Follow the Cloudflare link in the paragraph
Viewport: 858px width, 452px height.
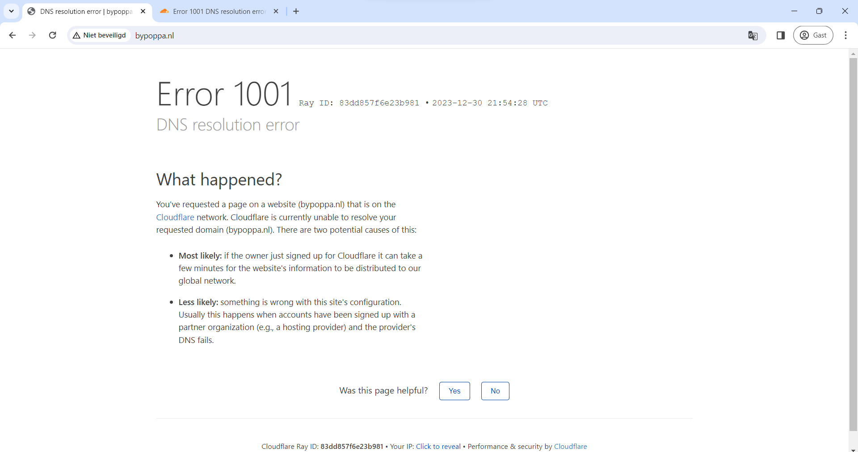175,218
